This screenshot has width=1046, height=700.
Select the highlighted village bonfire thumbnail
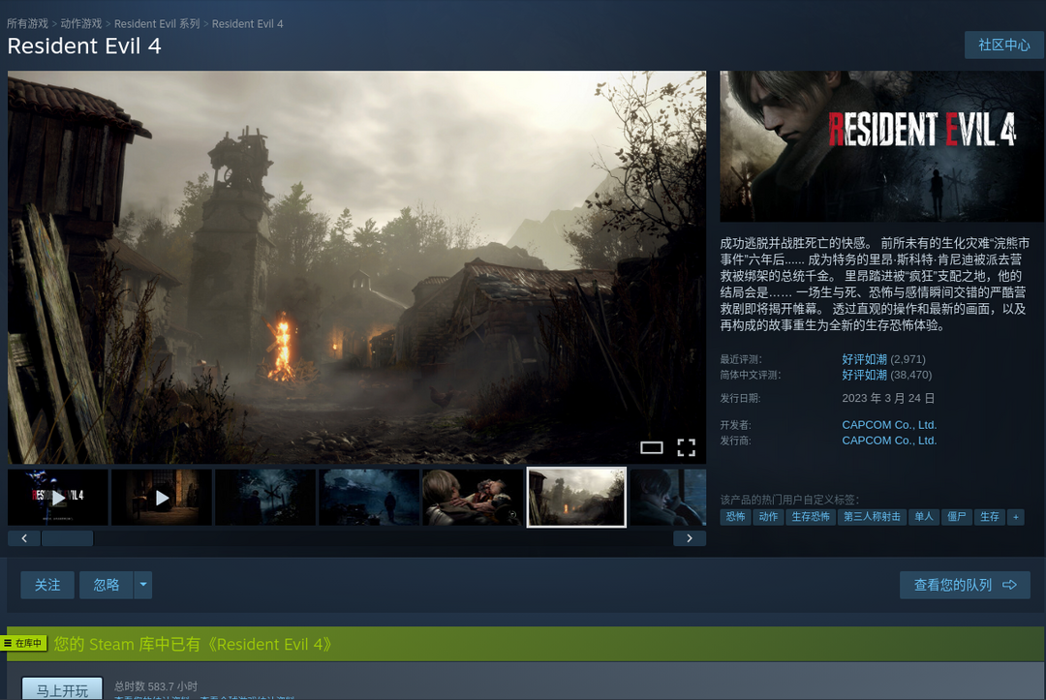576,498
